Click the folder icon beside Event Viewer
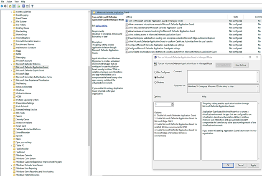262x176 pixels. point(14,18)
